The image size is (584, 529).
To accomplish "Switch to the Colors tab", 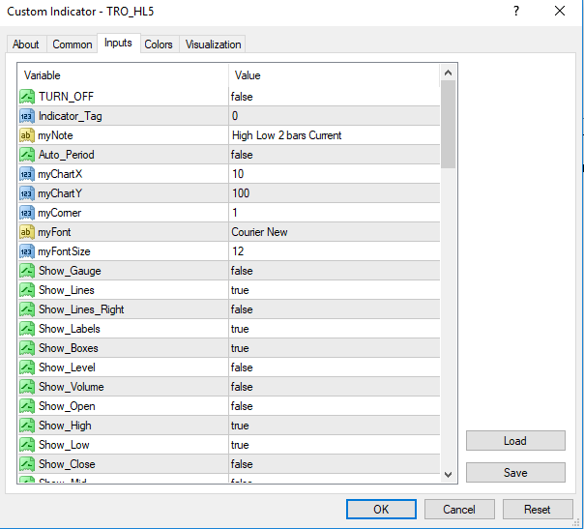I will pyautogui.click(x=159, y=44).
